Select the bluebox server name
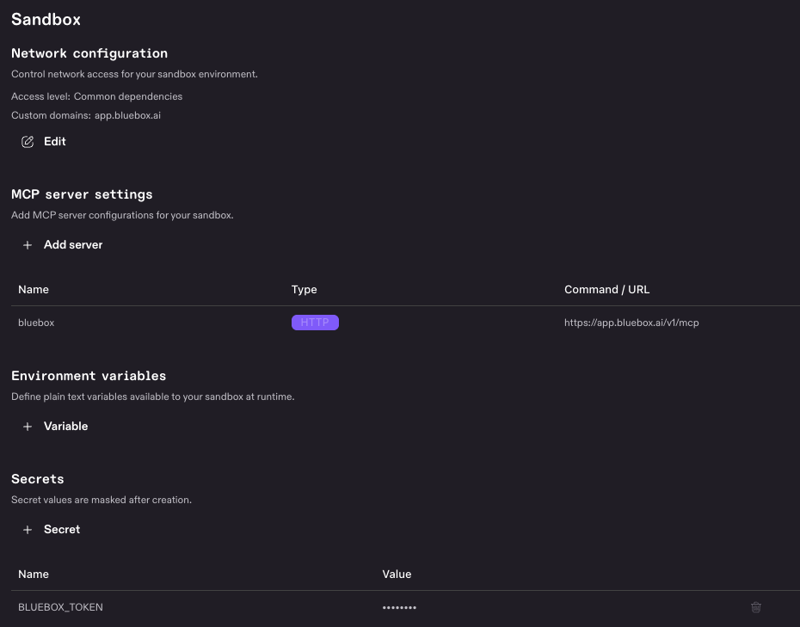 click(x=36, y=323)
